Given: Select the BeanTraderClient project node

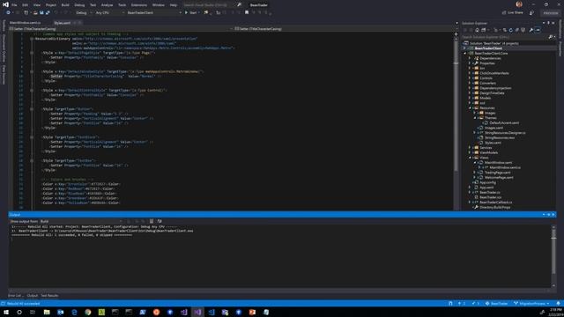Looking at the screenshot, I should pos(488,48).
